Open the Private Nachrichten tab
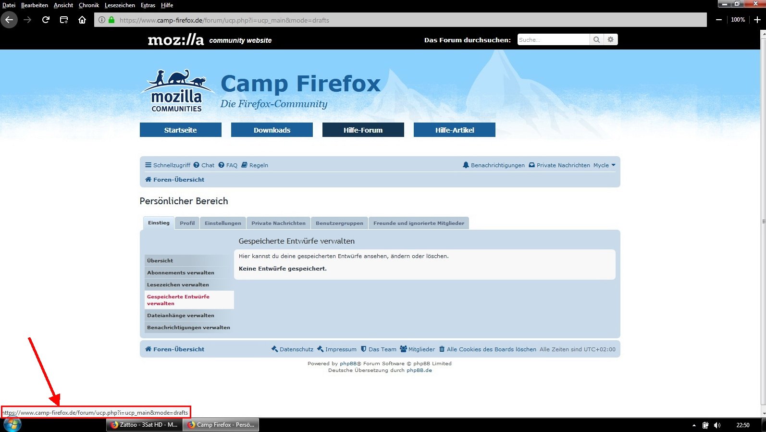Image resolution: width=766 pixels, height=432 pixels. point(279,223)
